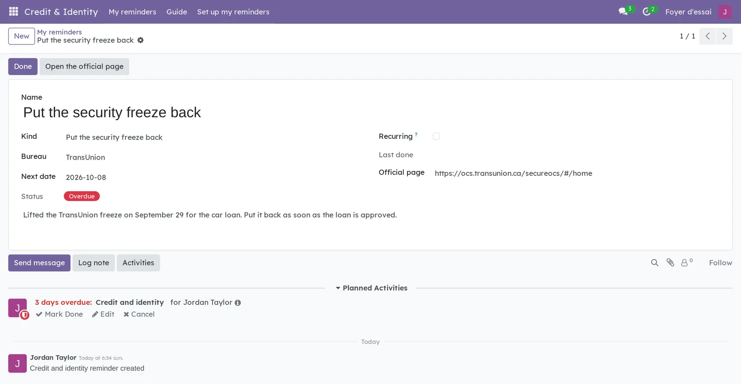Edit the Credit and identity activity

point(103,314)
